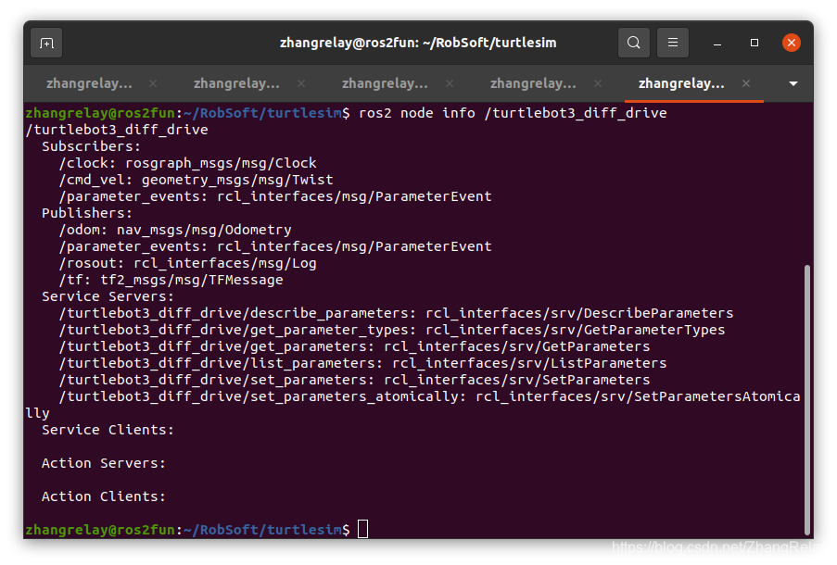Click the window title zhangrelay@ros2fun path

(x=418, y=43)
